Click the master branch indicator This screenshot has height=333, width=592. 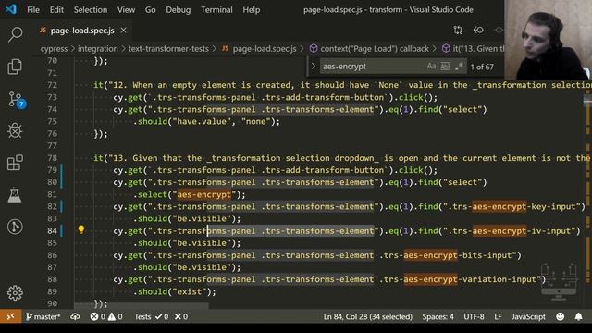click(43, 316)
